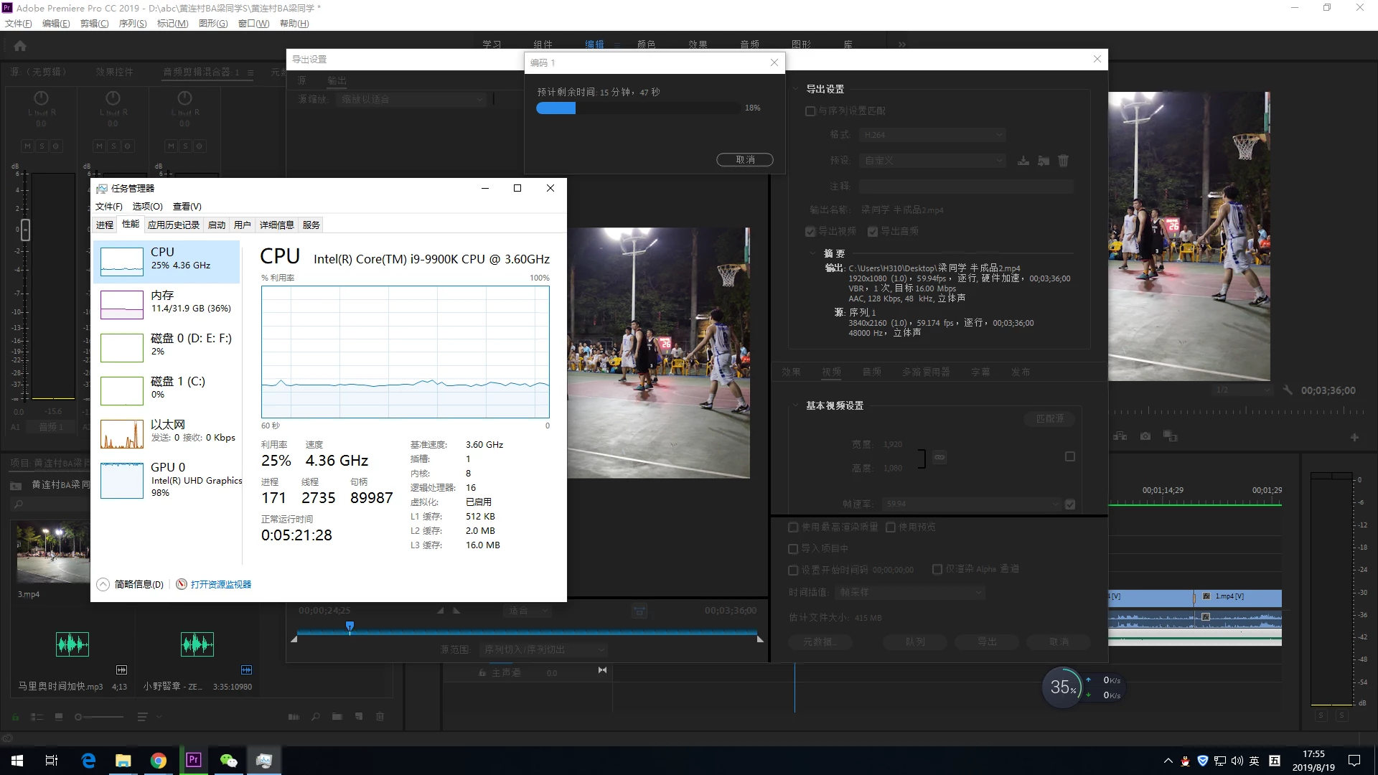Viewport: 1378px width, 775px height.
Task: Toggle the 导出视频 checkbox
Action: click(x=810, y=231)
